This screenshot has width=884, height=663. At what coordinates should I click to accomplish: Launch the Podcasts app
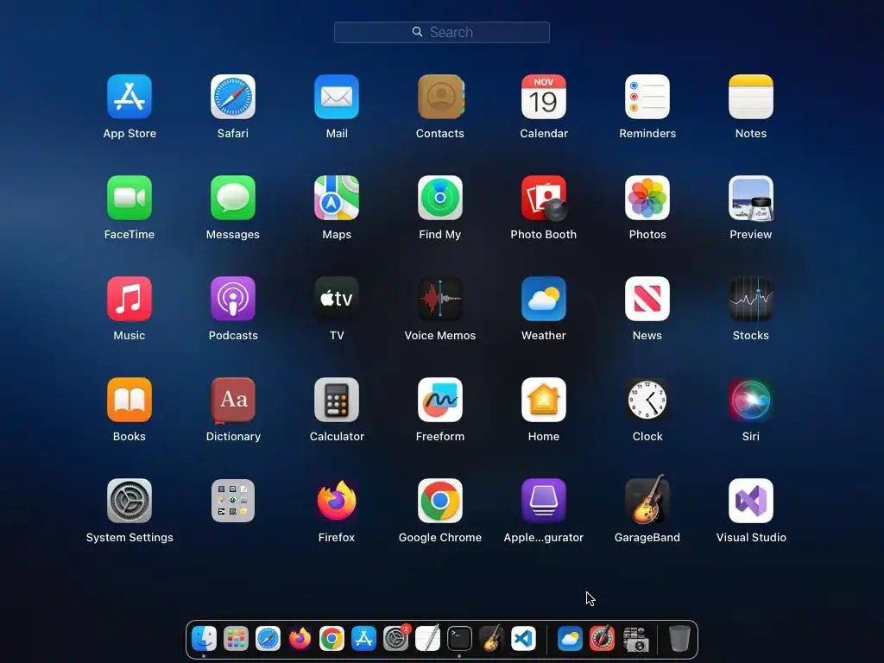click(x=233, y=299)
